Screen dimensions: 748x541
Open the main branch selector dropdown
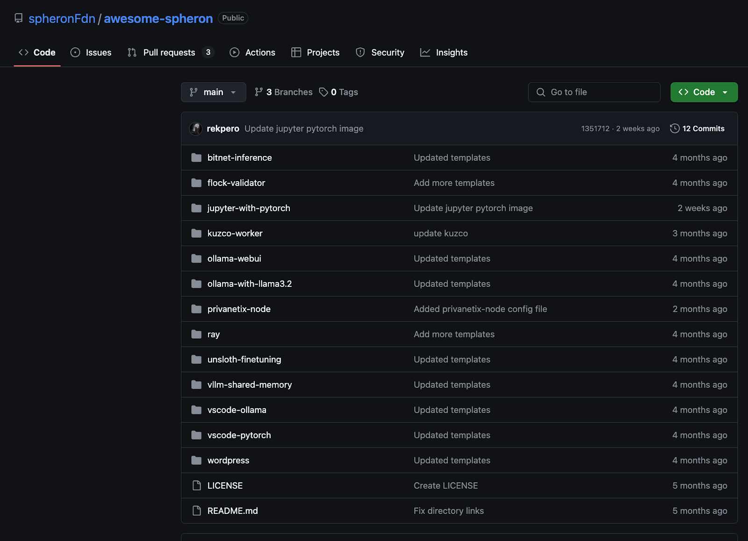click(213, 92)
